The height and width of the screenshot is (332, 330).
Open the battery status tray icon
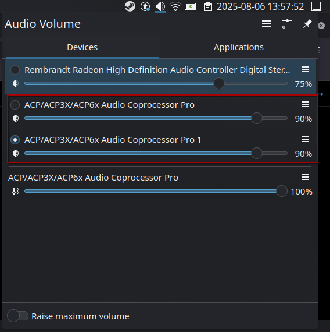click(x=191, y=6)
